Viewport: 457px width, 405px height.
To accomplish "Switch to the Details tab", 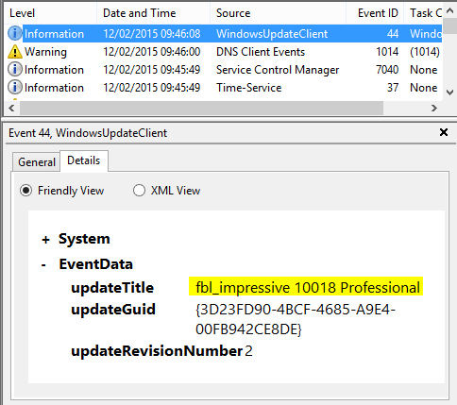I will pos(84,160).
